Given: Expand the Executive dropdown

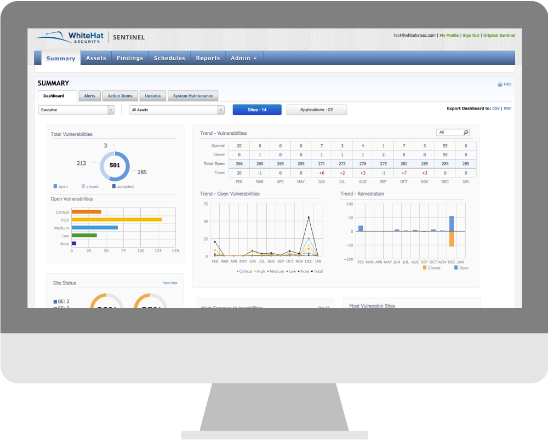Looking at the screenshot, I should [x=76, y=110].
